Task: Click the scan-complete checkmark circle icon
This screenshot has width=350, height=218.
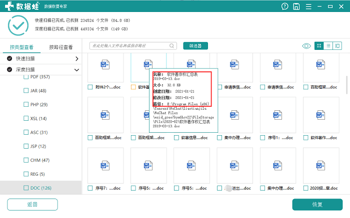Action: (x=18, y=25)
